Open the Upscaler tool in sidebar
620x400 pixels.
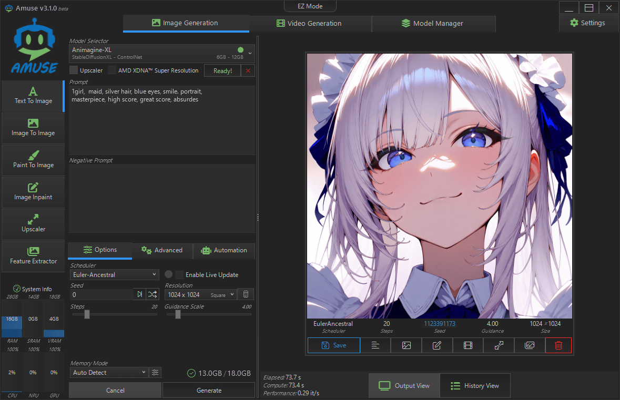[x=33, y=224]
